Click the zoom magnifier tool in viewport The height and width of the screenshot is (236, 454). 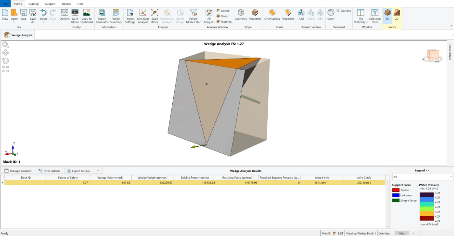pyautogui.click(x=5, y=45)
